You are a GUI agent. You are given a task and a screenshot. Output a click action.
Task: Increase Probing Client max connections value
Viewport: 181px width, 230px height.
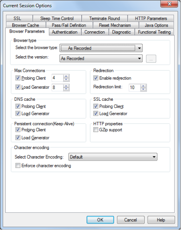66,76
